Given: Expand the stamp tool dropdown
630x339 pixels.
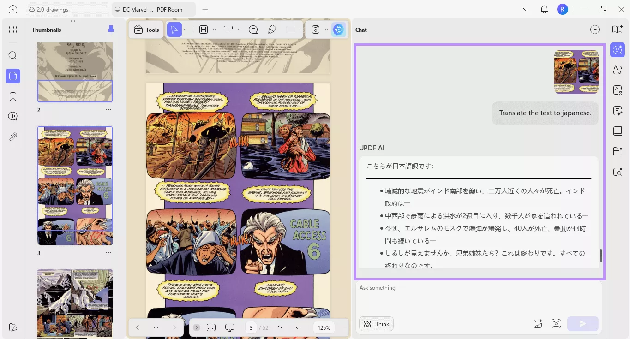Looking at the screenshot, I should (326, 29).
